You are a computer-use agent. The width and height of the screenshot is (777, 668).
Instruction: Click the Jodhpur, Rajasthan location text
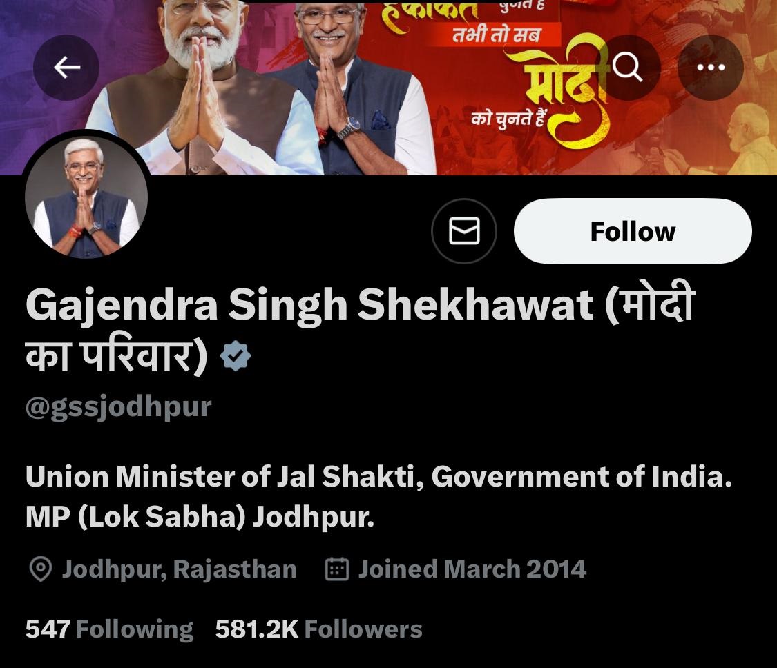(x=180, y=569)
